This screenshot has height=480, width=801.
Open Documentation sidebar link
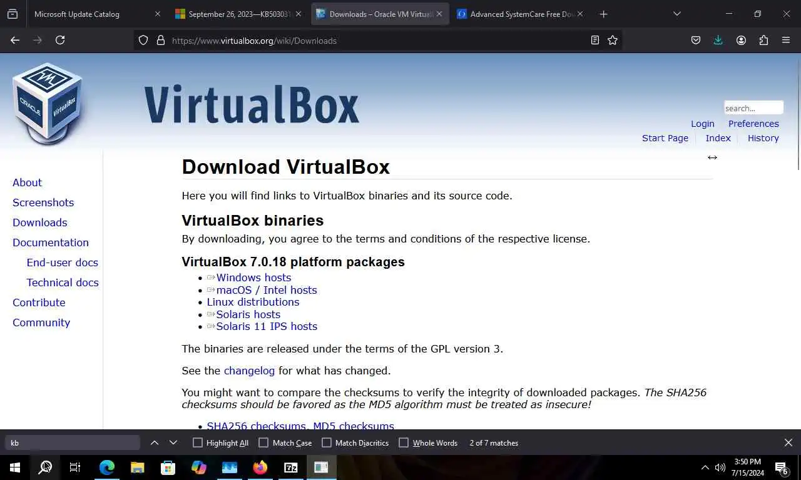tap(51, 242)
